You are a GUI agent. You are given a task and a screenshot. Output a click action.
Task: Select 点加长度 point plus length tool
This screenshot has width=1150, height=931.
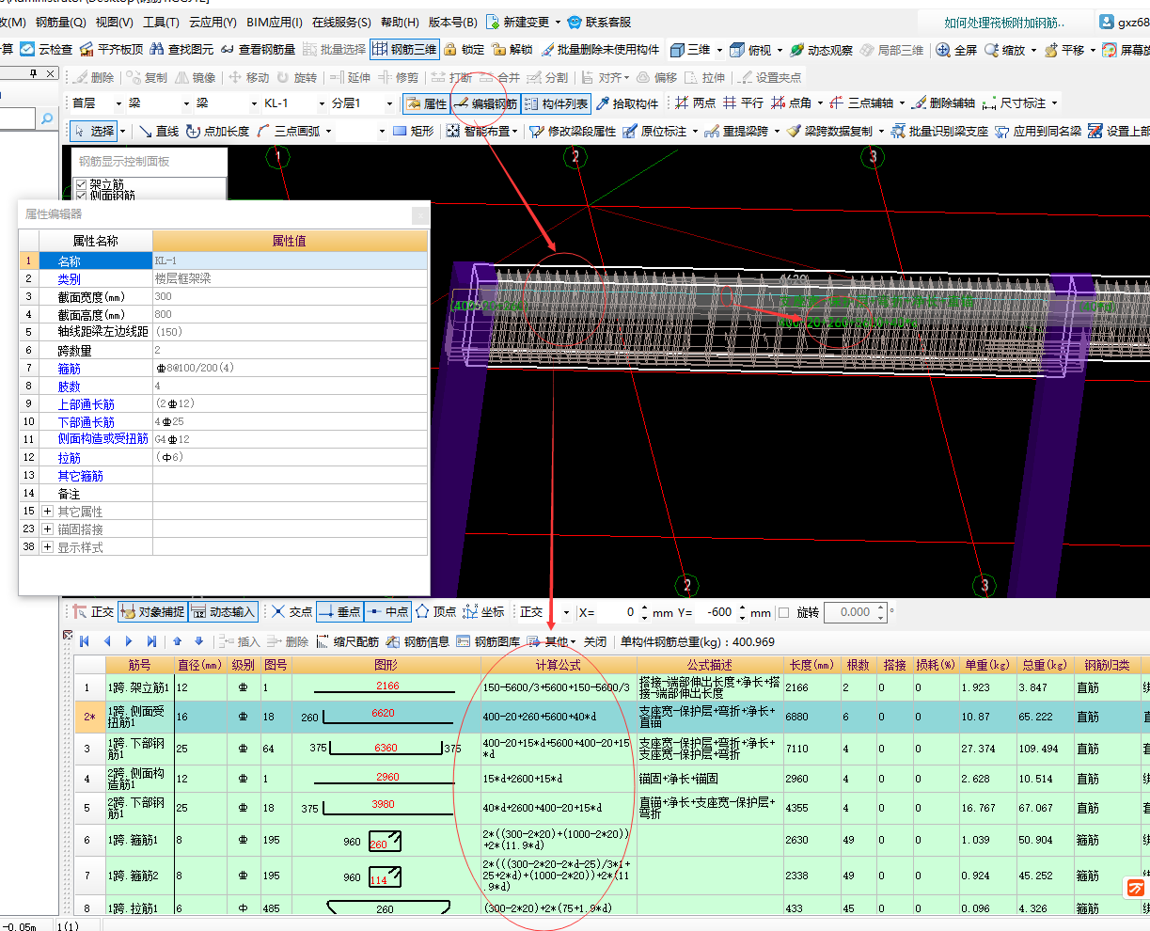[x=218, y=131]
